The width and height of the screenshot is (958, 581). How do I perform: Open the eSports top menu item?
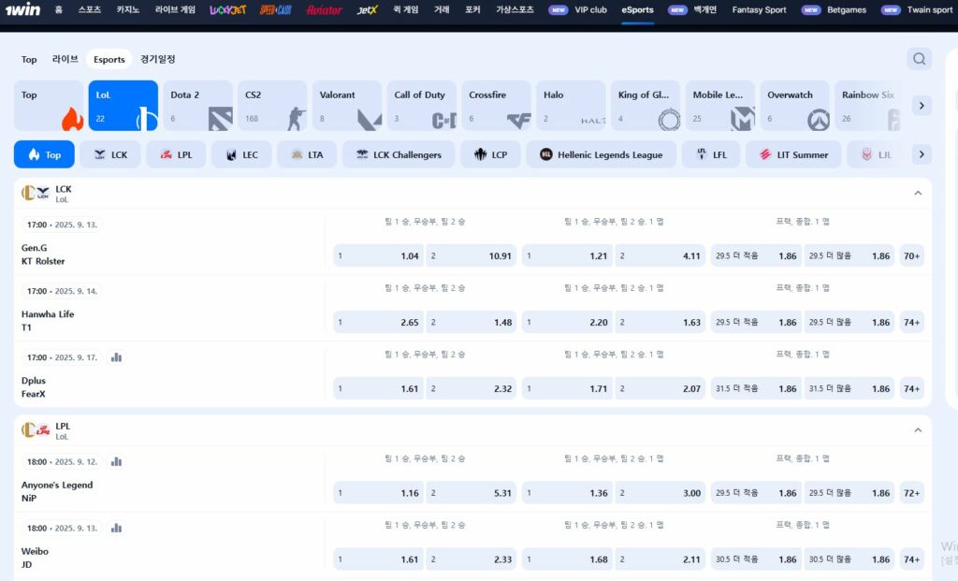637,9
